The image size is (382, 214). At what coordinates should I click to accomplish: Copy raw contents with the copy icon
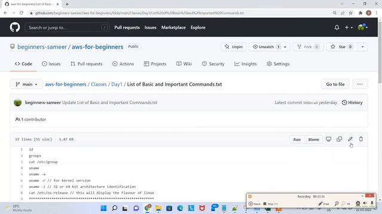[339, 139]
